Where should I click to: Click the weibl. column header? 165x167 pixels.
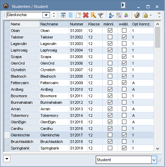click(124, 24)
